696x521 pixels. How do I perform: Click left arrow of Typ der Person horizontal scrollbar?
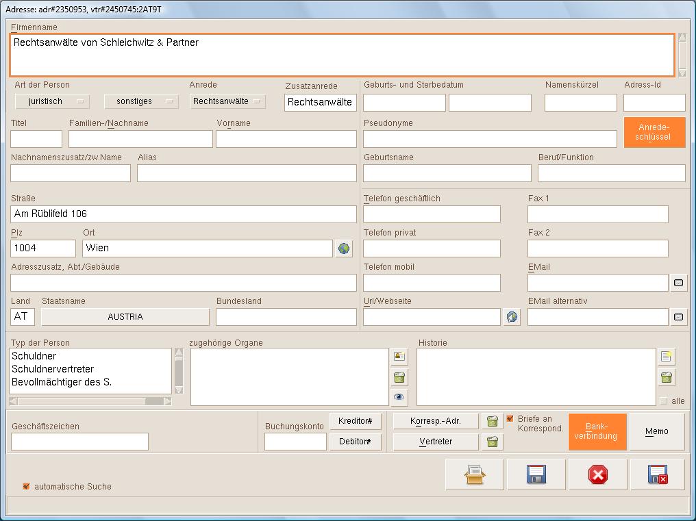coord(13,401)
